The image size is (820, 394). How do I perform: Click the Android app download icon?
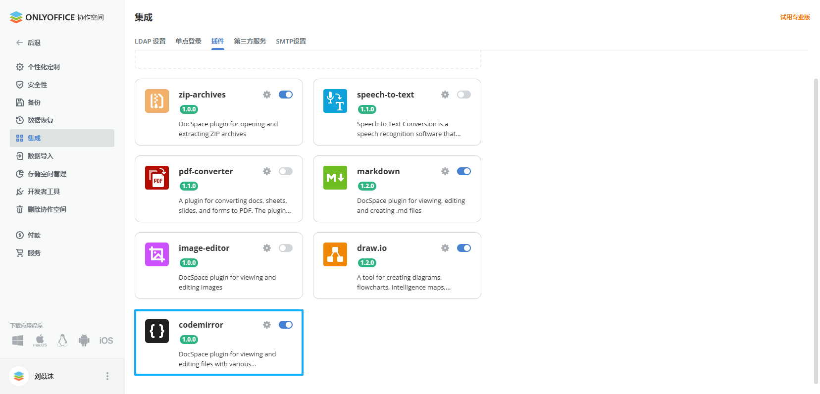point(84,341)
